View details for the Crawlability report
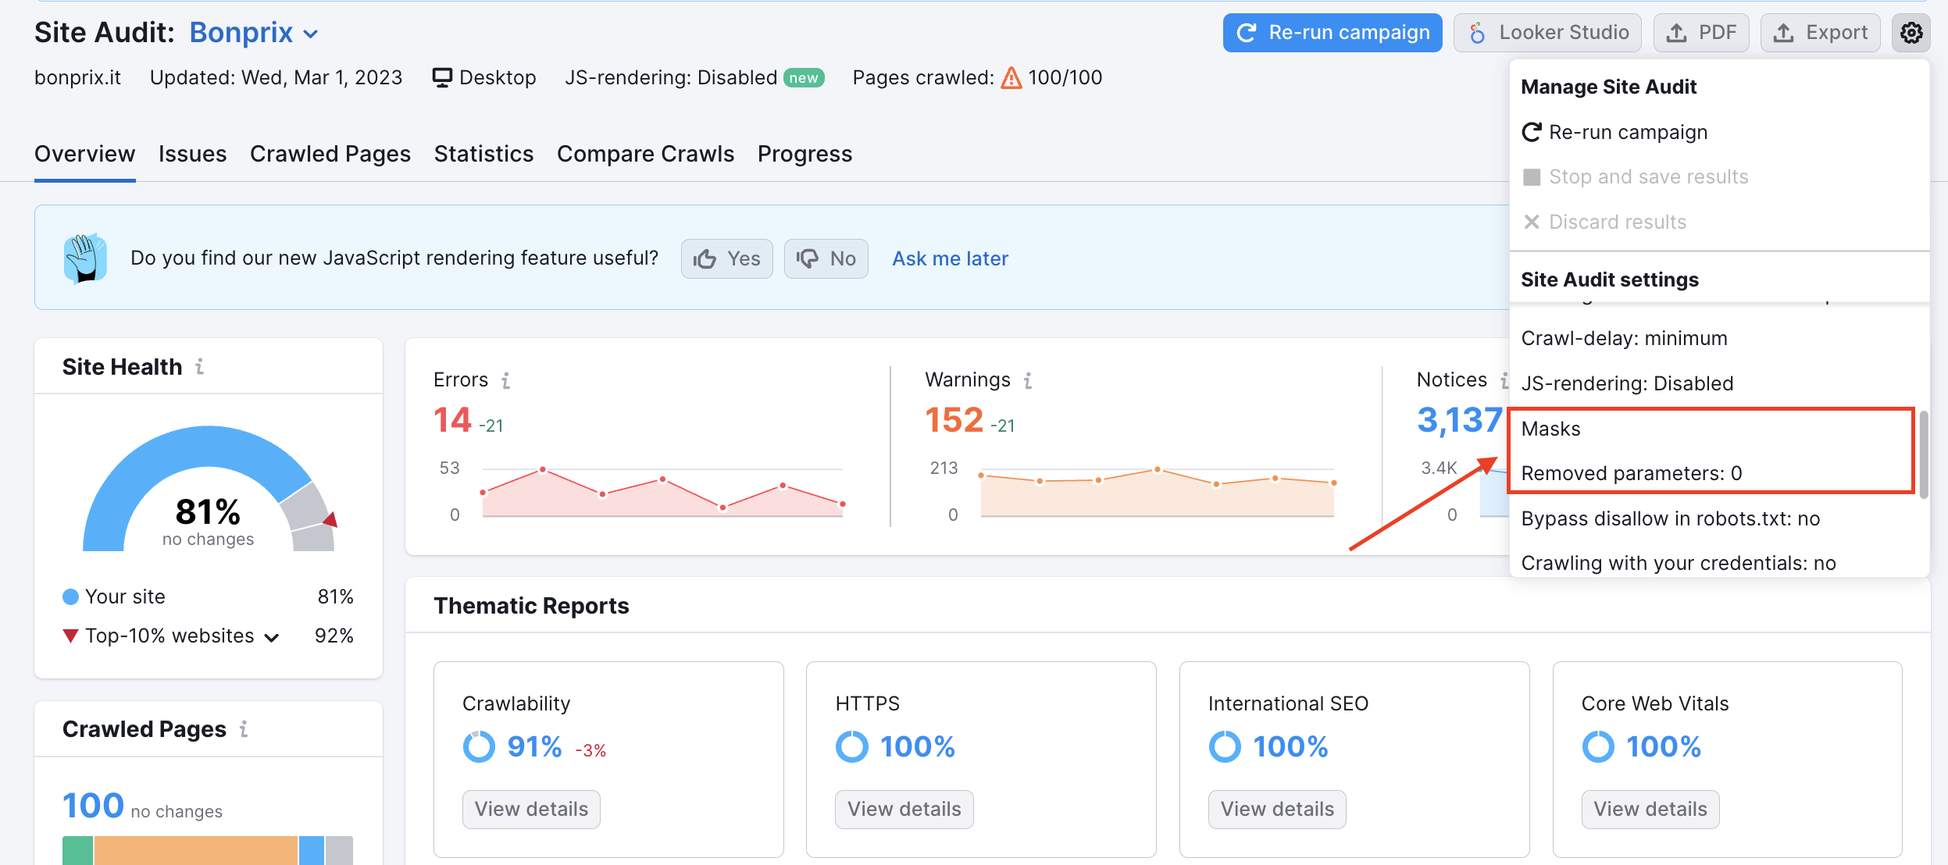This screenshot has height=865, width=1948. (531, 809)
